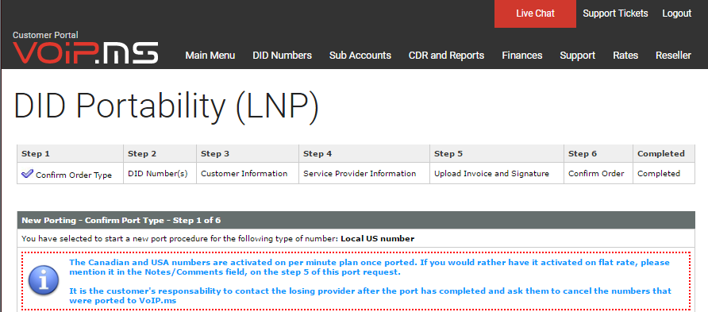Click the bold Completed header cell
Image resolution: width=708 pixels, height=312 pixels.
(x=664, y=153)
